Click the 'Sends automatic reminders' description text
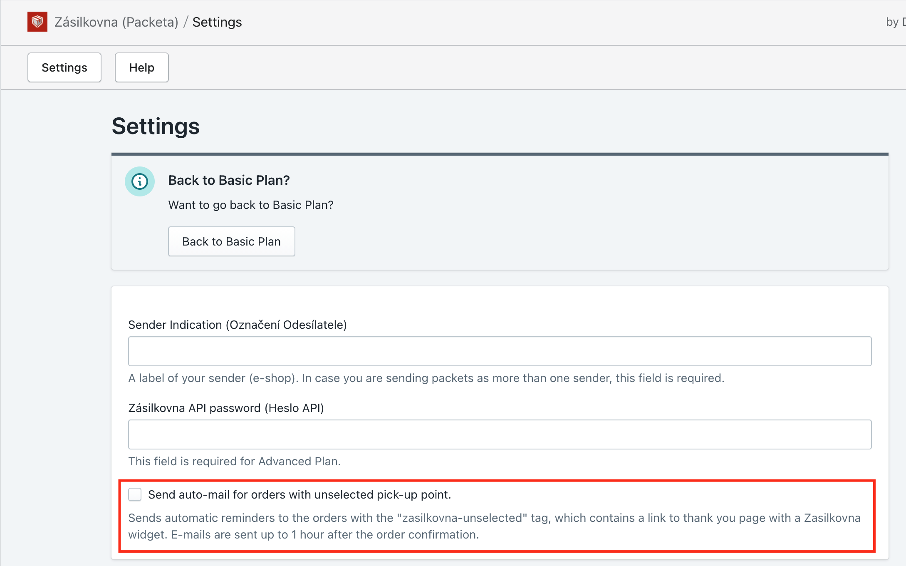The image size is (906, 566). (494, 526)
